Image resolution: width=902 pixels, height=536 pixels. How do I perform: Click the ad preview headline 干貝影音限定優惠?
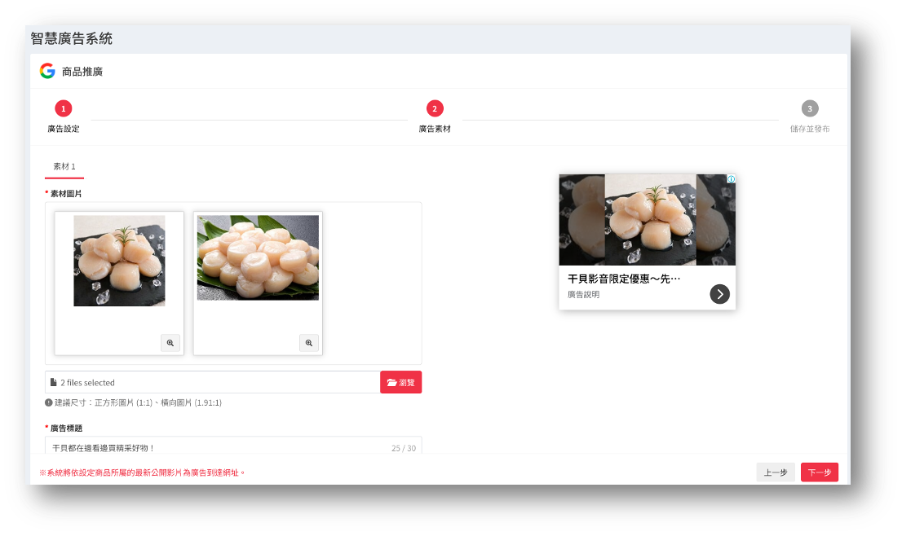click(624, 279)
